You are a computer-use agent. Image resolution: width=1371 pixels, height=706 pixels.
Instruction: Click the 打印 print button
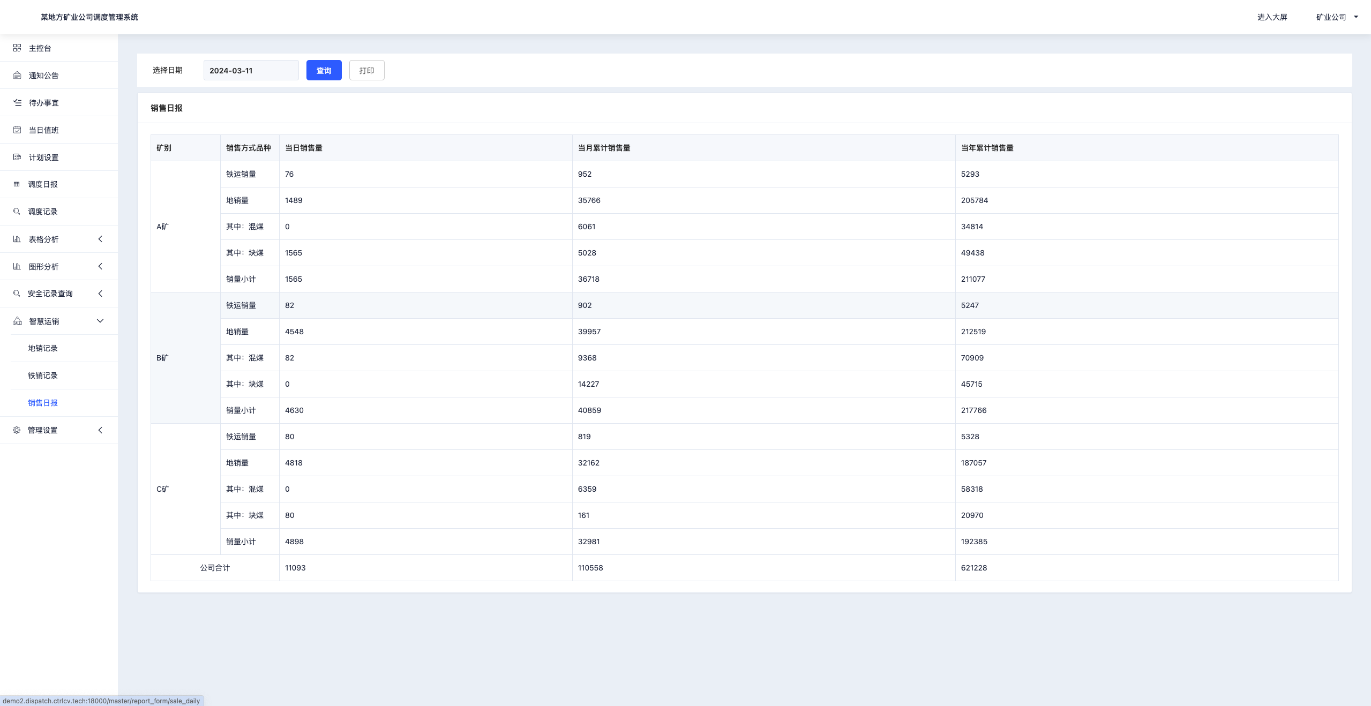pos(366,70)
